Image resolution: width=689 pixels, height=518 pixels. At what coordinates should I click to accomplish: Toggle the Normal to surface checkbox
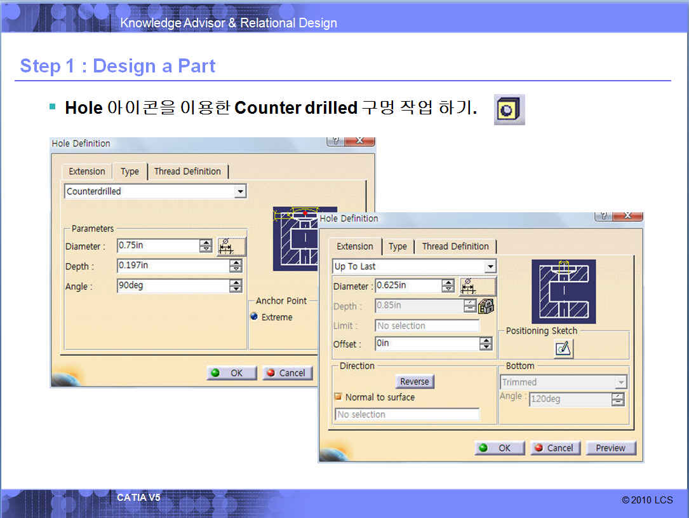pos(338,397)
